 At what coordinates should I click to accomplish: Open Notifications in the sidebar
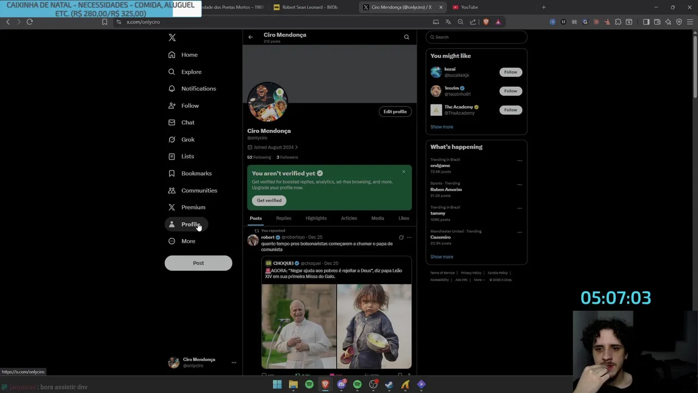192,88
